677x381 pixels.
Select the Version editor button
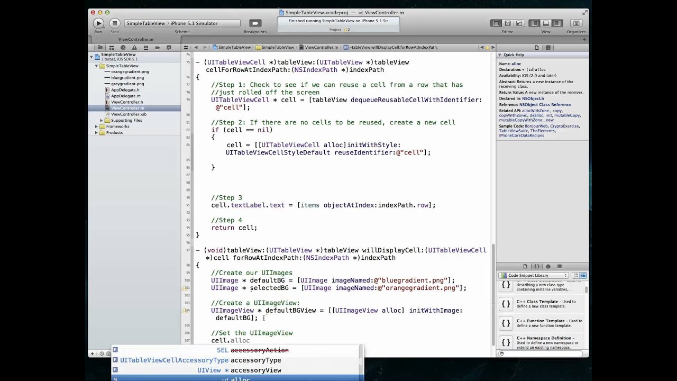coord(518,23)
